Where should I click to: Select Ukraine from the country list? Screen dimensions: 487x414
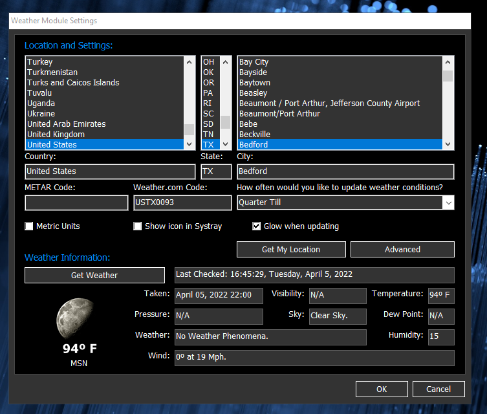pyautogui.click(x=41, y=114)
